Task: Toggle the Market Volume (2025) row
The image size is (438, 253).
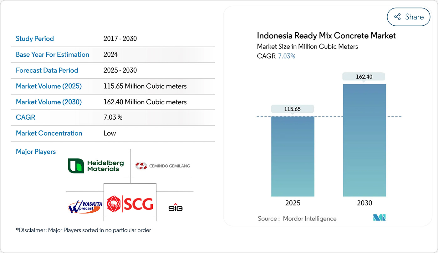Action: (x=48, y=86)
